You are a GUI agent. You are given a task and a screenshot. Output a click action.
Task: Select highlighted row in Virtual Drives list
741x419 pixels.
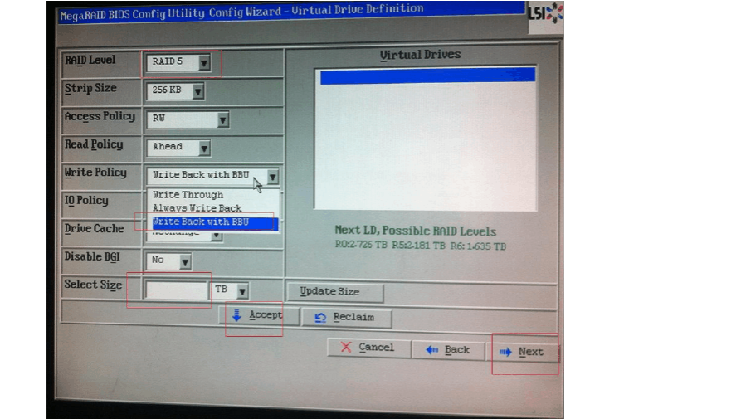[427, 76]
